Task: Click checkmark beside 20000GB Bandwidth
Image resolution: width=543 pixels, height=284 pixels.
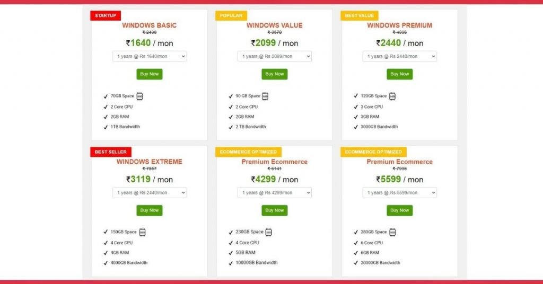Action: click(356, 263)
